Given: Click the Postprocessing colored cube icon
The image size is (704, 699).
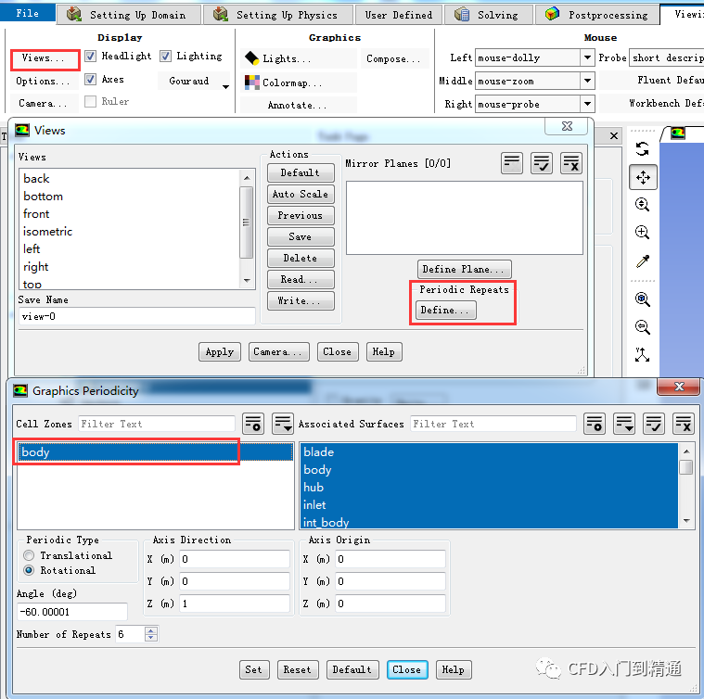Looking at the screenshot, I should click(552, 14).
